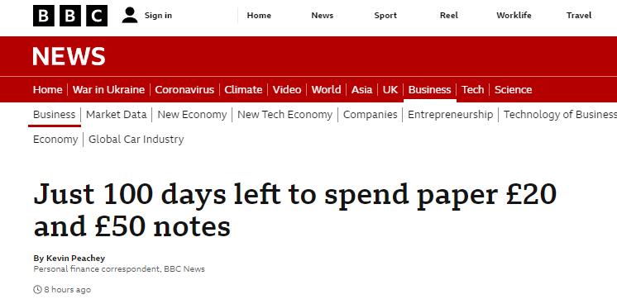This screenshot has height=299, width=617.
Task: Click the white NEWS banner logo
Action: click(69, 56)
